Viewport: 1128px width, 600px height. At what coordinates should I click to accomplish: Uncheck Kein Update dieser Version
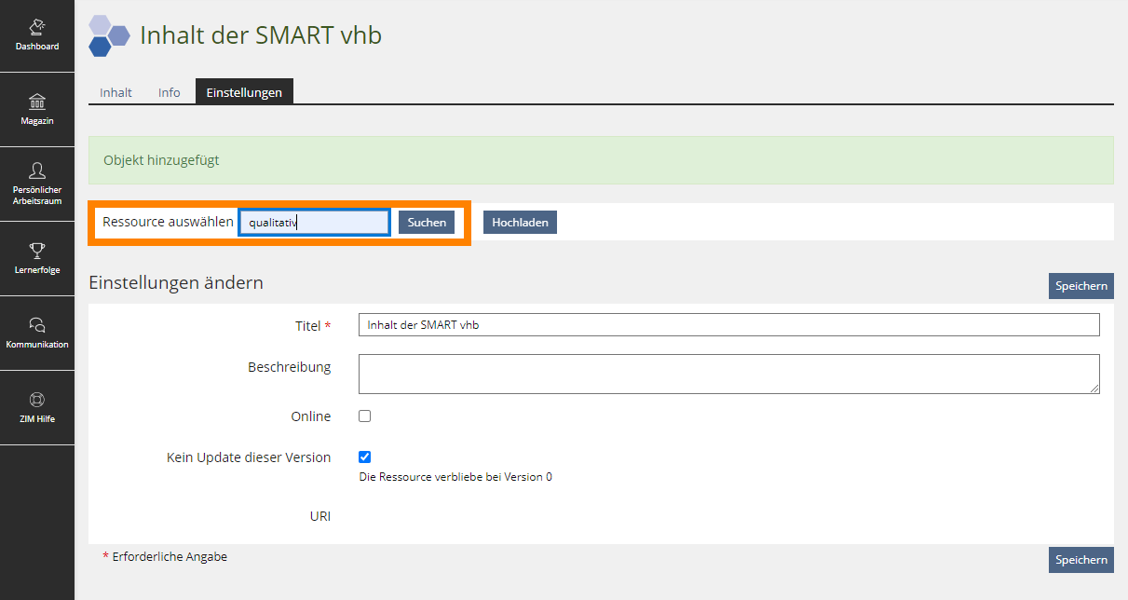click(364, 457)
